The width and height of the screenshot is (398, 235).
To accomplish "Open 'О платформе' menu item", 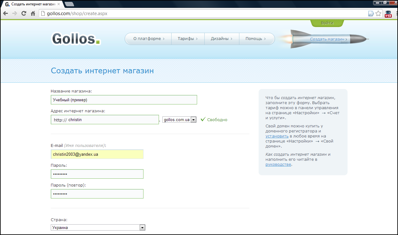I will pos(149,39).
